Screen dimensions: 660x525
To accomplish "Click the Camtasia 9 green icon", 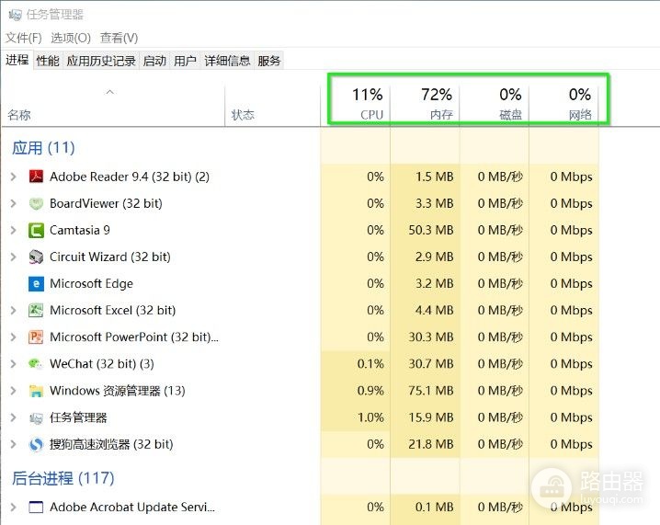I will pos(36,230).
